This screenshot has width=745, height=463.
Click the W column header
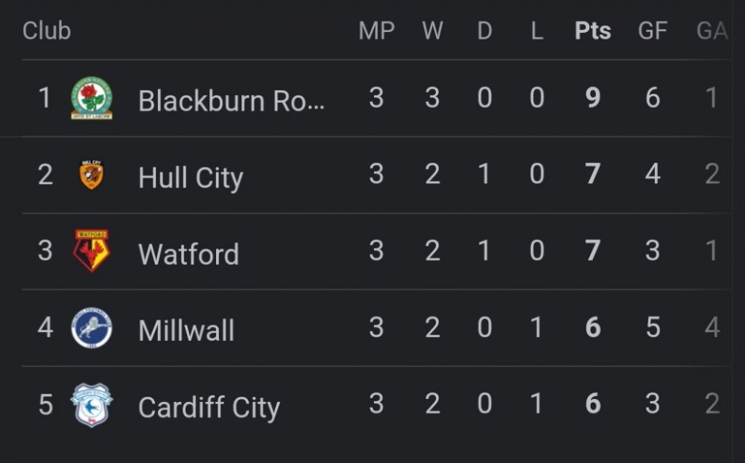pyautogui.click(x=432, y=31)
